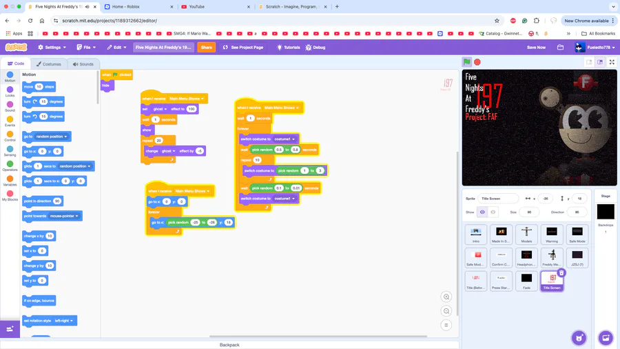
Task: Open the Debug panel
Action: click(315, 47)
